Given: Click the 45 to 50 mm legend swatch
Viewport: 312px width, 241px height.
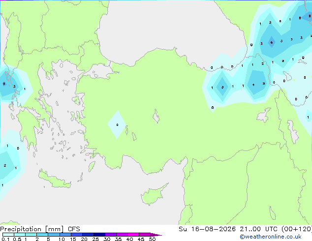Looking at the screenshot, I should point(145,235).
